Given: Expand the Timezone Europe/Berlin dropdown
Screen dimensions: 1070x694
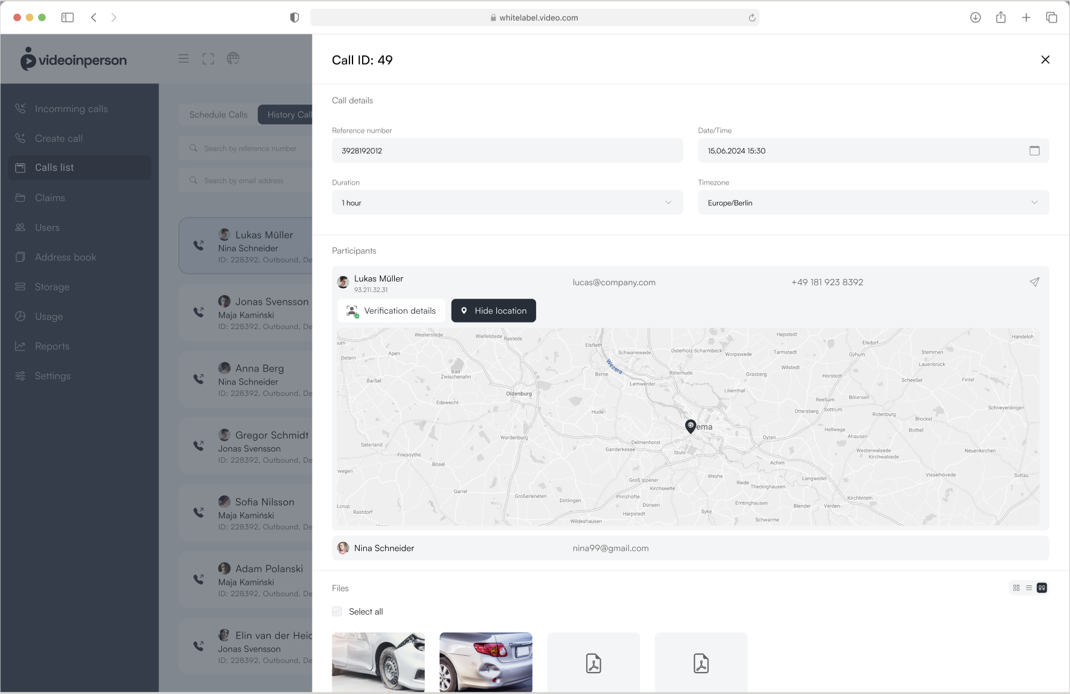Looking at the screenshot, I should pyautogui.click(x=873, y=203).
